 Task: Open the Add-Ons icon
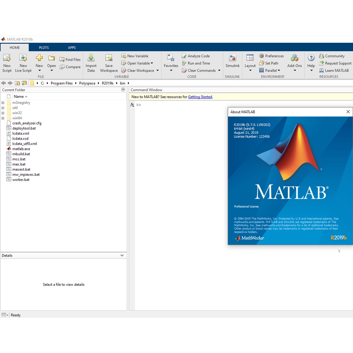(x=294, y=58)
